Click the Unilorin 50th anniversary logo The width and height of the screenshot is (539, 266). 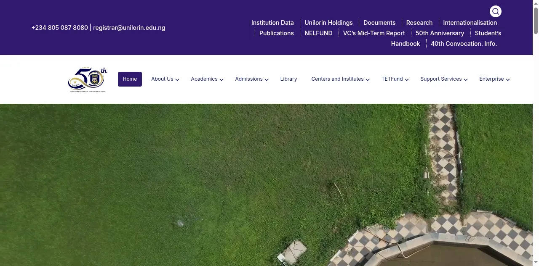tap(88, 80)
